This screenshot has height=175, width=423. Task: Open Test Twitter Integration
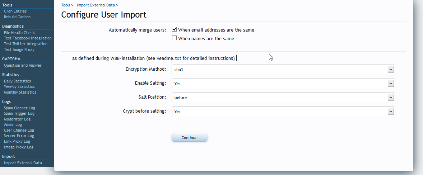25,44
